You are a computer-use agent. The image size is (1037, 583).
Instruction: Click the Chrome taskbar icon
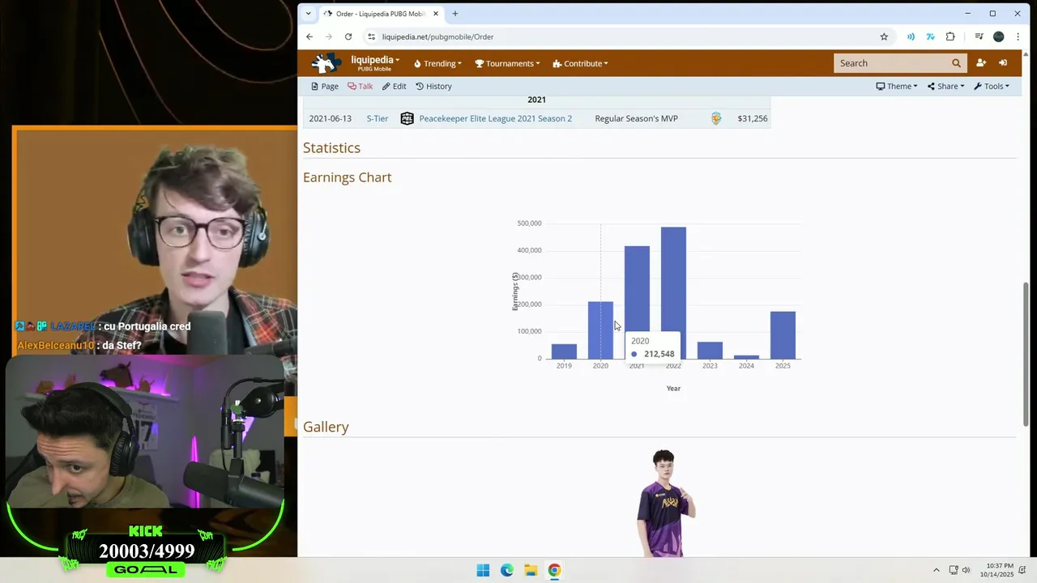pos(554,570)
